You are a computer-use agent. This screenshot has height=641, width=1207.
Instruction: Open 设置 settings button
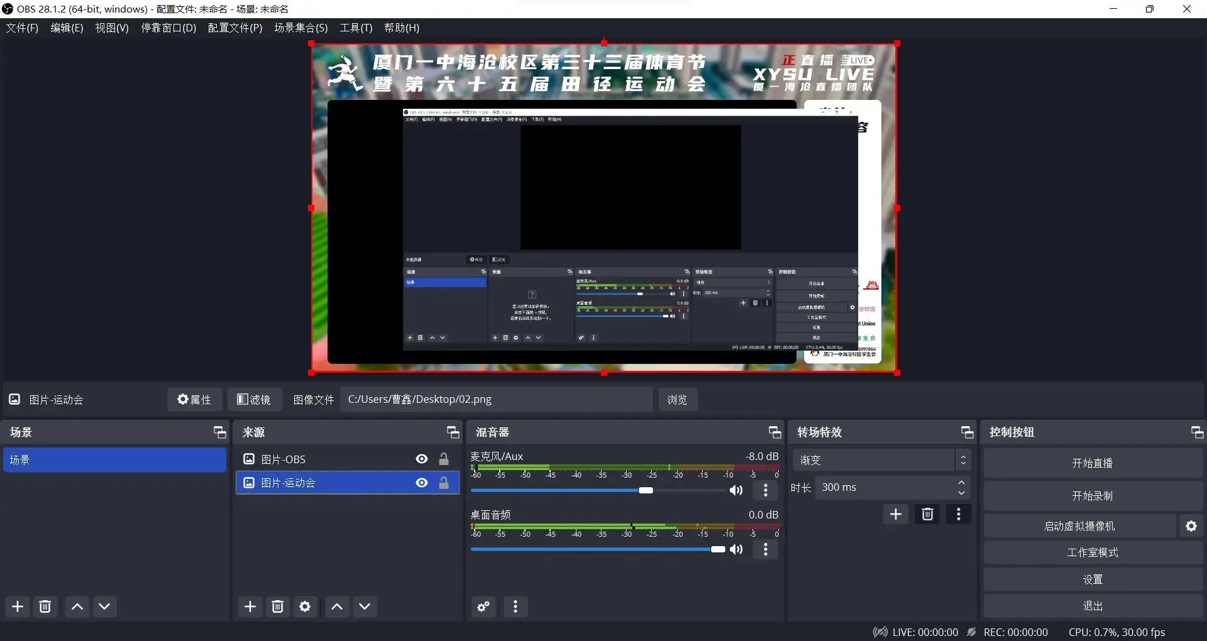pyautogui.click(x=1093, y=579)
